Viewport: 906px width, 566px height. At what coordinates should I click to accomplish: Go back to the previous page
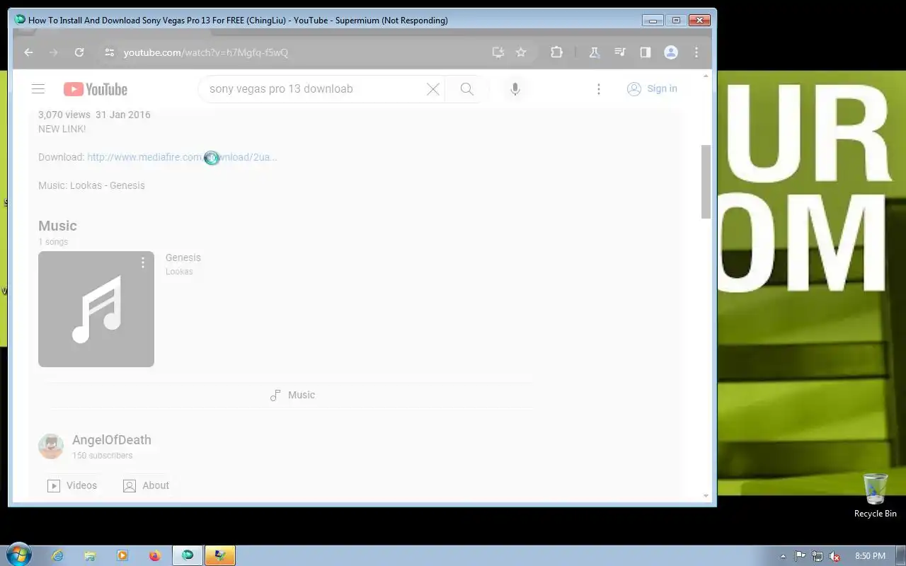point(28,52)
